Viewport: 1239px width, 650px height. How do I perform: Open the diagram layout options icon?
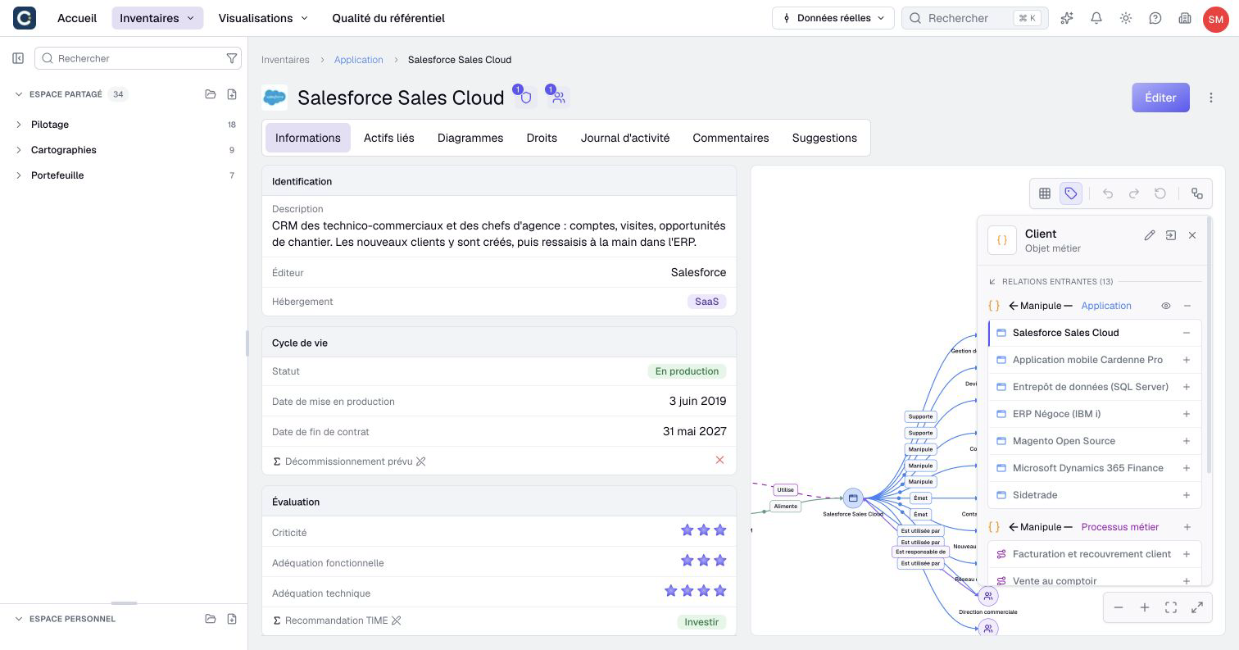[1197, 193]
